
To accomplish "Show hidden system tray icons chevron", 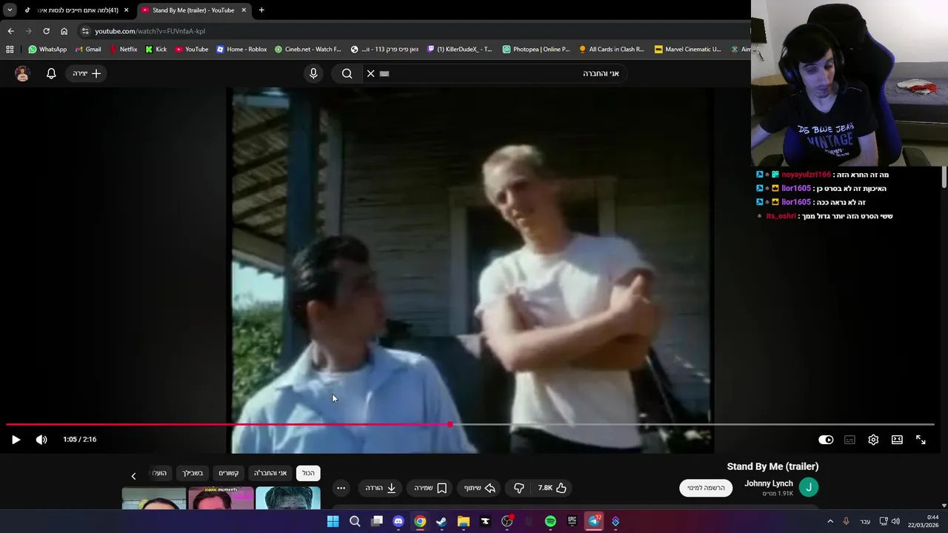I will [x=830, y=521].
